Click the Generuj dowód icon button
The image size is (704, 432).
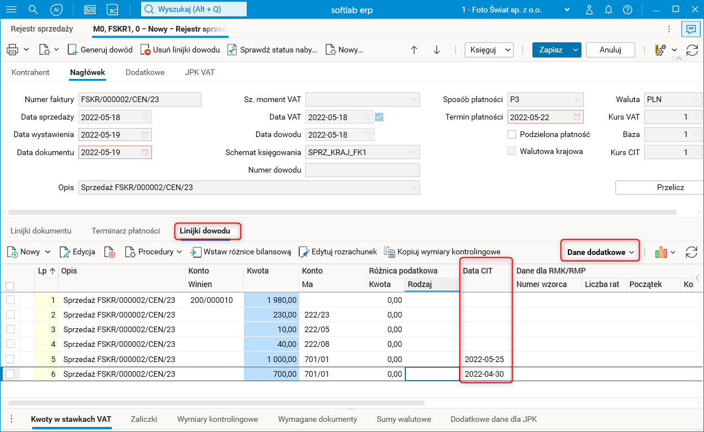(x=73, y=50)
